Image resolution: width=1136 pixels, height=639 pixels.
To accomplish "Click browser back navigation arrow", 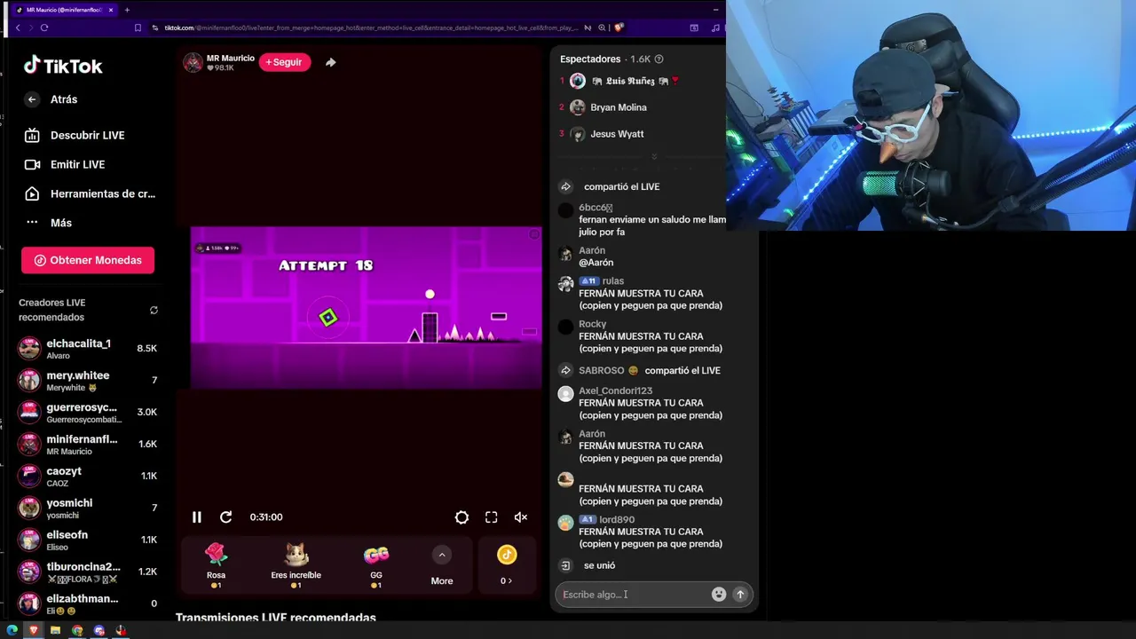I will (x=18, y=28).
